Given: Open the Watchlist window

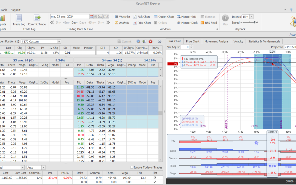Looking at the screenshot, I should pos(122,17).
